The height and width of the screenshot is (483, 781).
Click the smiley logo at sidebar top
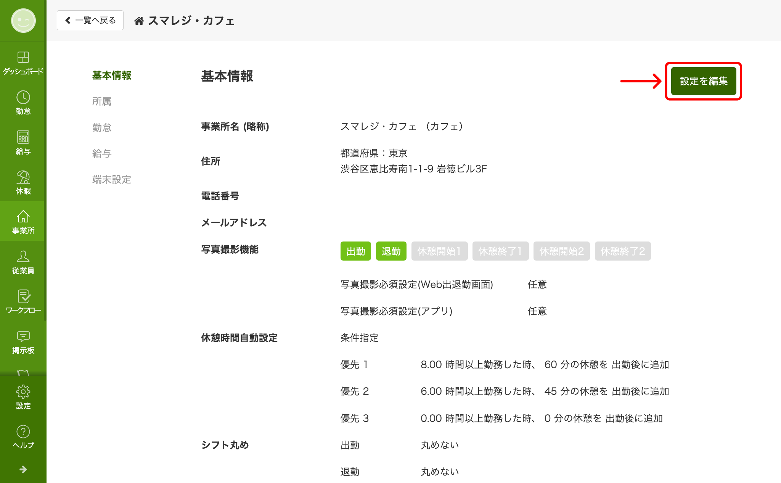pos(23,21)
